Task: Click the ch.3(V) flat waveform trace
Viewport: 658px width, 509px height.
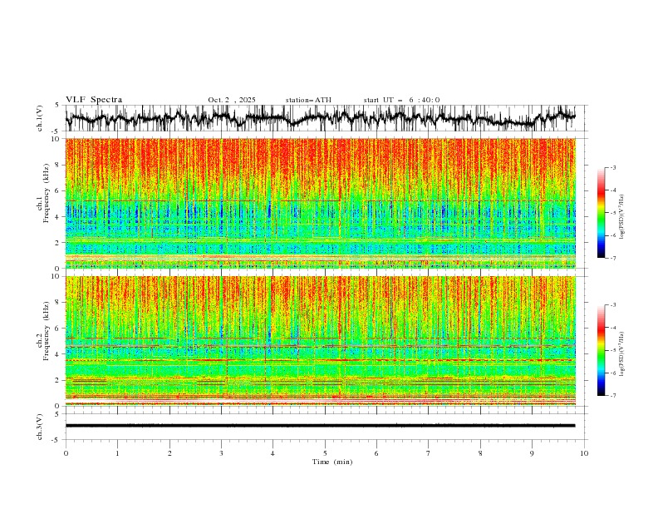Action: pos(321,426)
